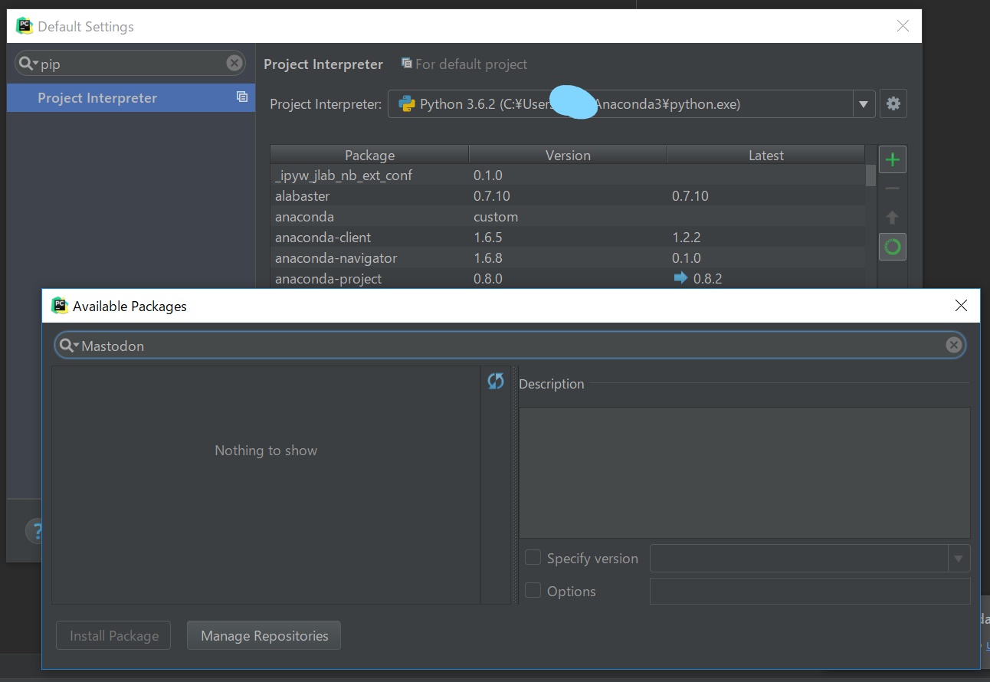Click the green circular conda environment icon
This screenshot has height=682, width=990.
pyautogui.click(x=892, y=247)
